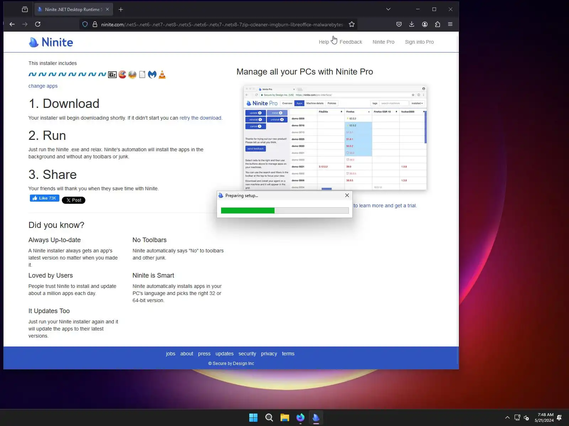Click the X Post button
Screen dimensions: 569x426
pos(74,200)
